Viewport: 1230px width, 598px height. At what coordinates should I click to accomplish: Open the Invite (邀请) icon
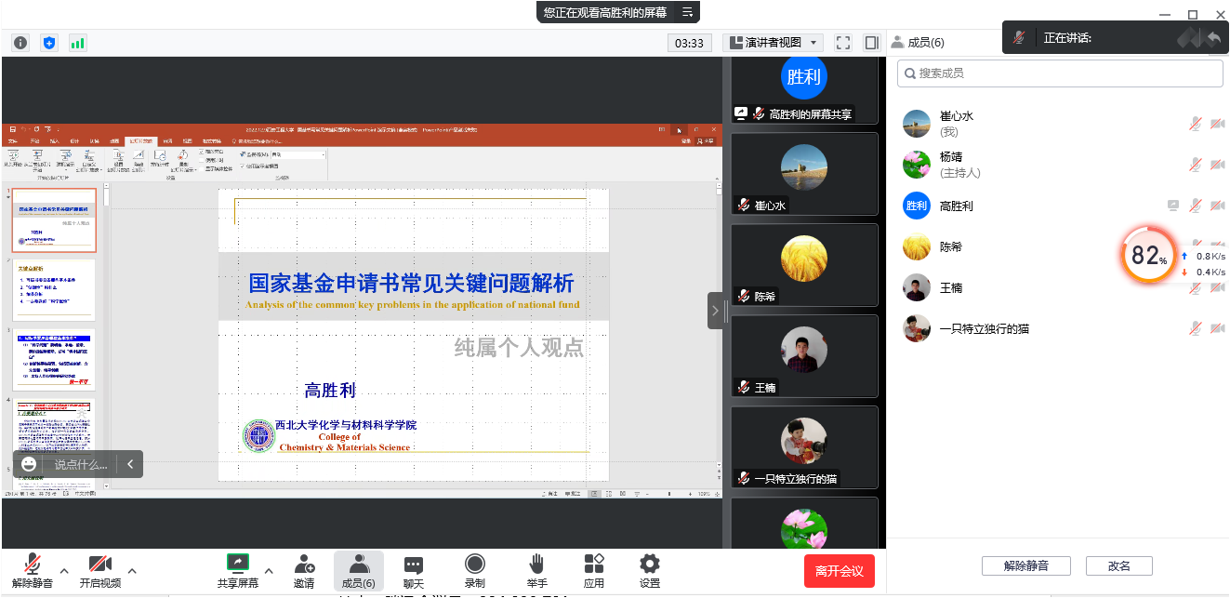pyautogui.click(x=304, y=570)
